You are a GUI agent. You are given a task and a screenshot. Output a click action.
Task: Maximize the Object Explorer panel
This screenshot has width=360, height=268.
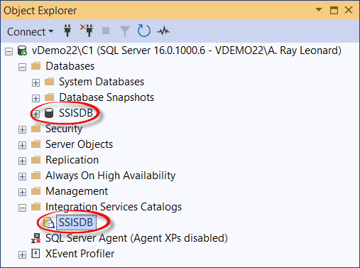coord(334,10)
